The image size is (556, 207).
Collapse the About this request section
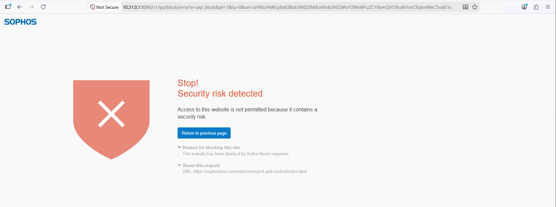201,165
